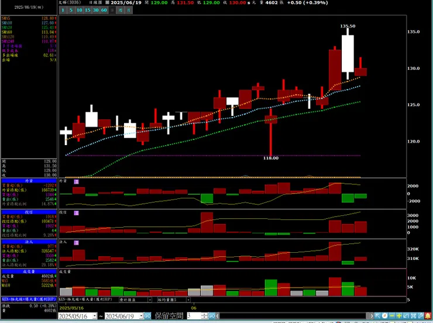The height and width of the screenshot is (323, 433).
Task: Switch to 1-minute timeframe tab
Action: tap(63, 10)
